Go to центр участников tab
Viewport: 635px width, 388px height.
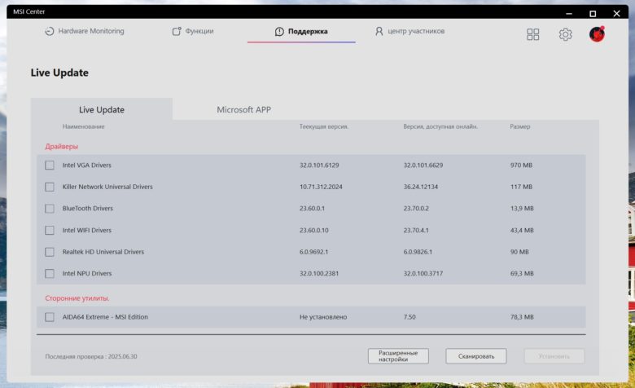point(409,31)
